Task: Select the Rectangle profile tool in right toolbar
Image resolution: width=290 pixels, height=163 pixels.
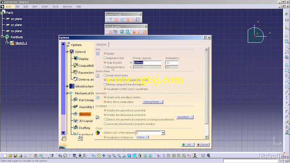Action: click(287, 70)
